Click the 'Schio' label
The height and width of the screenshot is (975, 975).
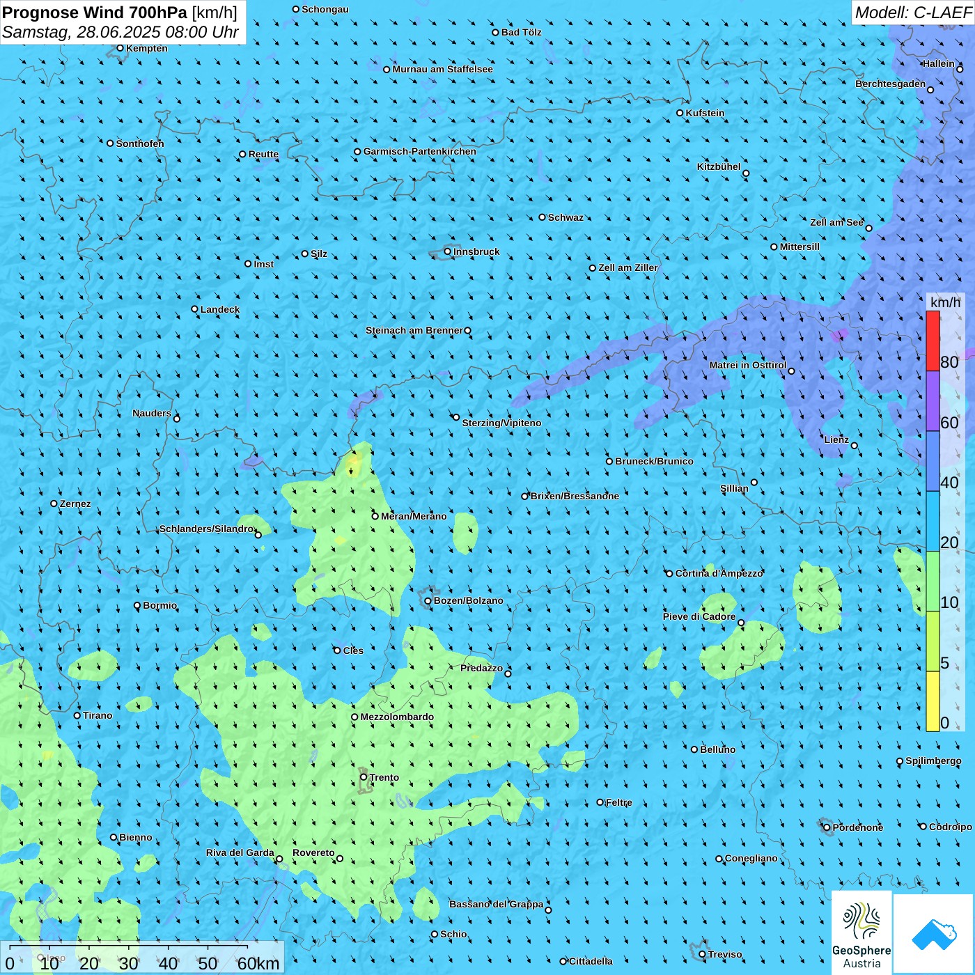[453, 934]
